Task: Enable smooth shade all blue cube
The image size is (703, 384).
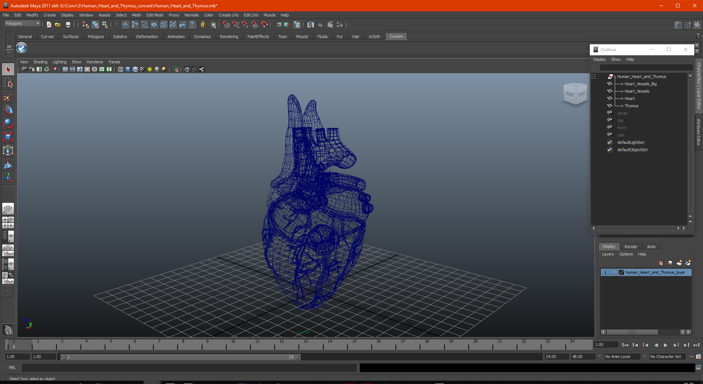Action: tap(128, 69)
